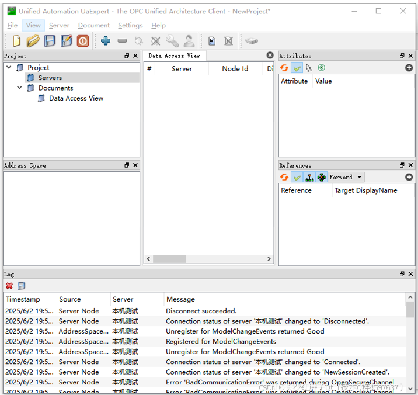The height and width of the screenshot is (395, 418).
Task: Open the Server menu
Action: point(59,25)
